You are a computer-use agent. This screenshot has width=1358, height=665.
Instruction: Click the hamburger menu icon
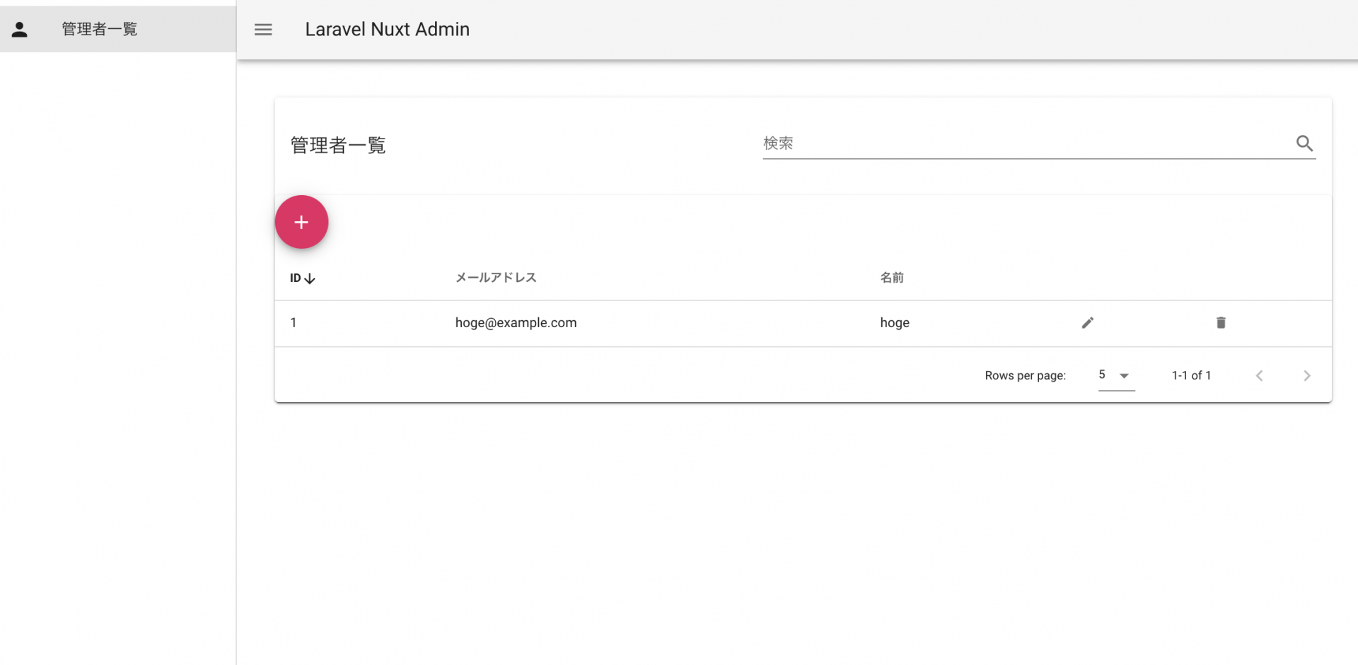tap(263, 30)
